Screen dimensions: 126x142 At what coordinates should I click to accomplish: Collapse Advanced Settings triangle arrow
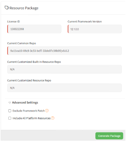(x=10, y=103)
